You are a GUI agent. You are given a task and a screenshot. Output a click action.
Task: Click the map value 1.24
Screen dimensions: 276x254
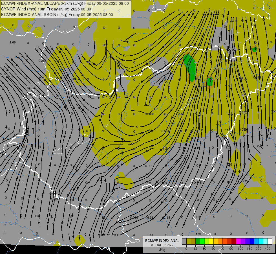[166, 149]
